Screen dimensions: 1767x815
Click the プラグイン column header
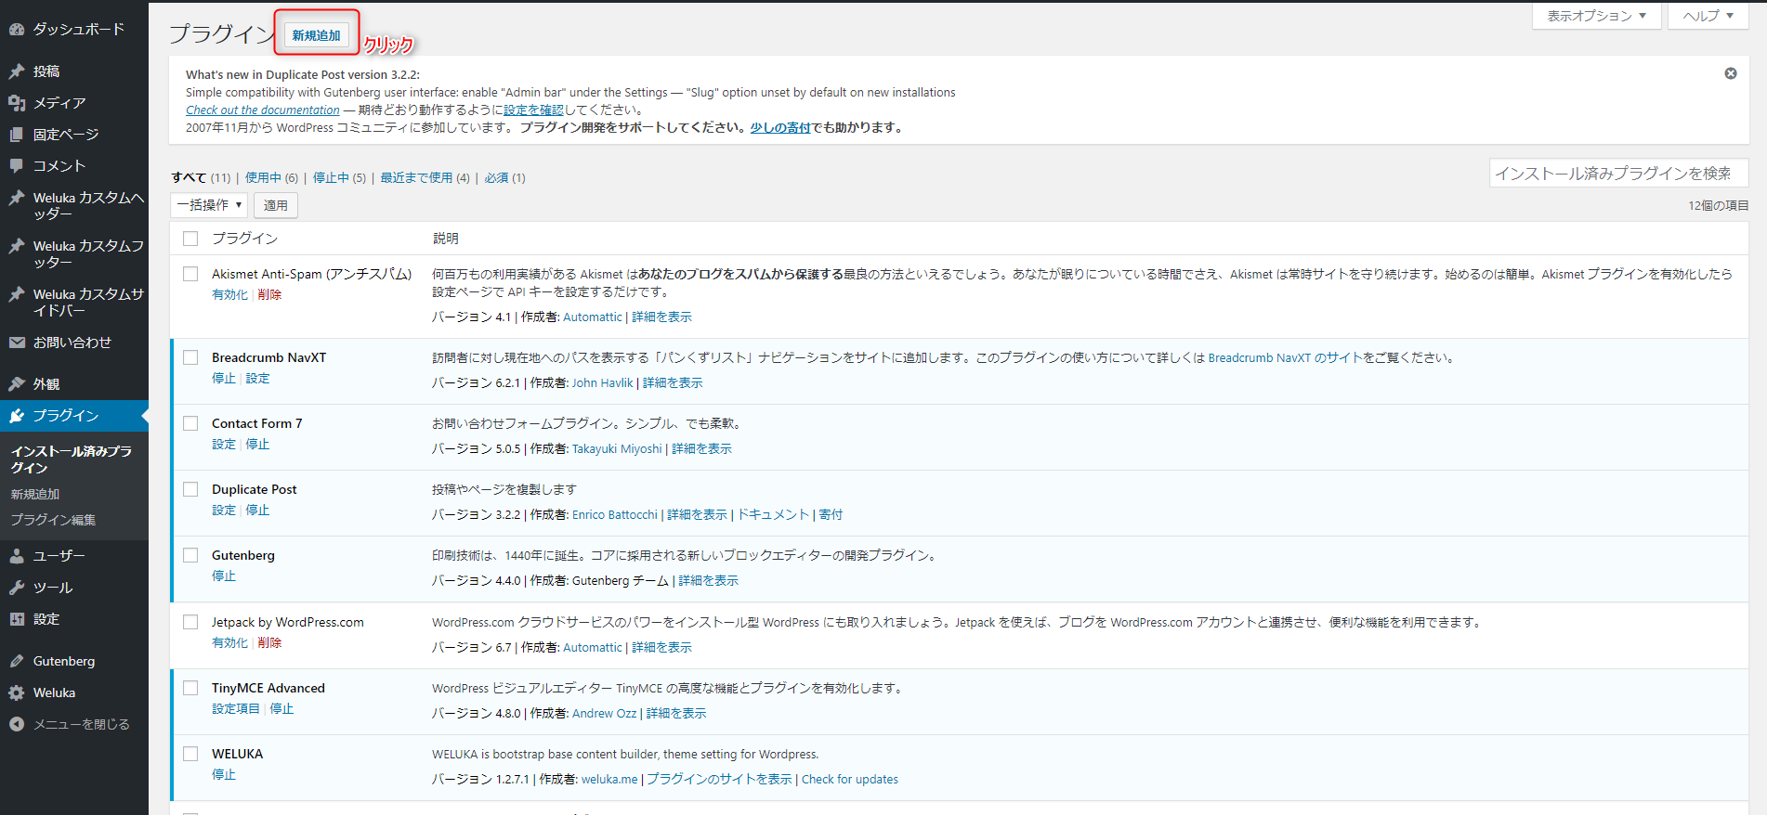(x=244, y=239)
